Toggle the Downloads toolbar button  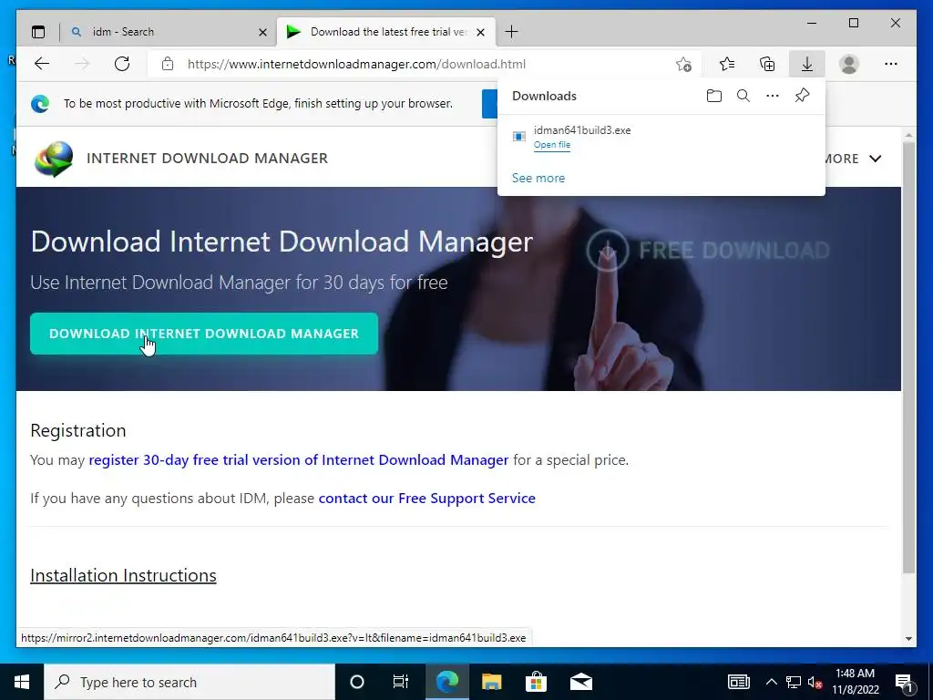[x=807, y=64]
